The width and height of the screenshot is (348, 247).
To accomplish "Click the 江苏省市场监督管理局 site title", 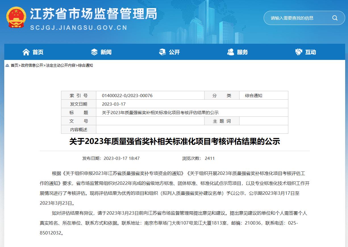I will click(x=93, y=14).
